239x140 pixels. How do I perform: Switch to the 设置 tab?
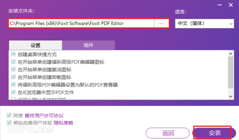tap(36, 45)
